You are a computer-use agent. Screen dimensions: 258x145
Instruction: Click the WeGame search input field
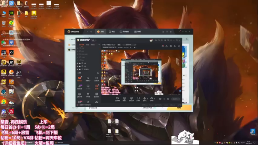(x=72, y=39)
